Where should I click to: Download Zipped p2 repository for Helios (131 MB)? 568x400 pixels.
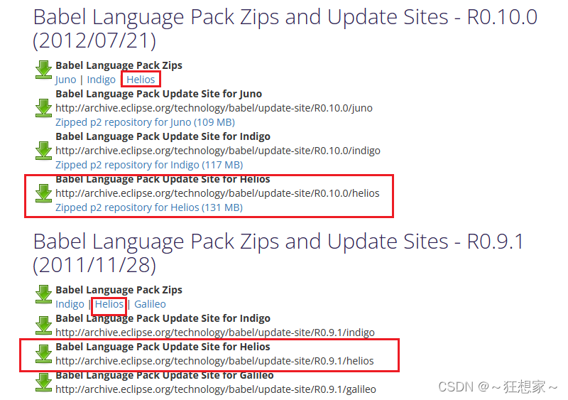149,207
